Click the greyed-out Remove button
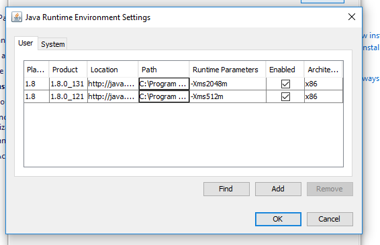Image resolution: width=380 pixels, height=245 pixels. tap(330, 189)
